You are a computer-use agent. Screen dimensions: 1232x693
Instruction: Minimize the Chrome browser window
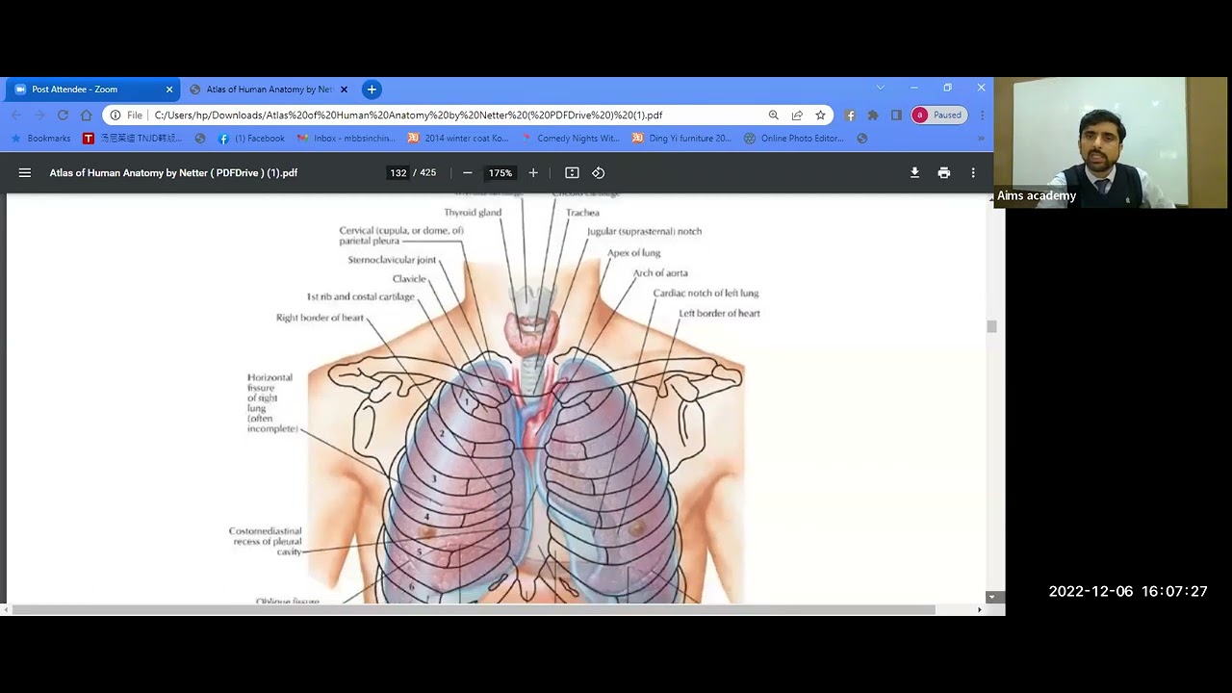pyautogui.click(x=913, y=88)
